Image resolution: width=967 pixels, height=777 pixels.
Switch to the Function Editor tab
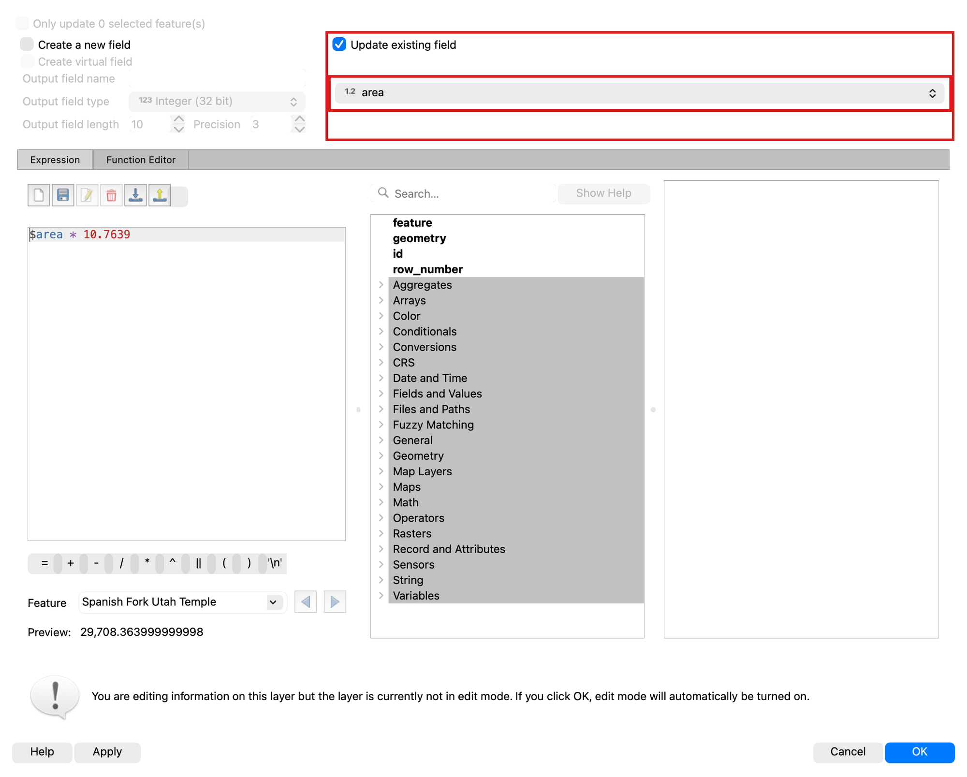141,160
